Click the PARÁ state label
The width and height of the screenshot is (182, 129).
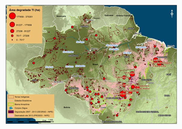[127, 57]
